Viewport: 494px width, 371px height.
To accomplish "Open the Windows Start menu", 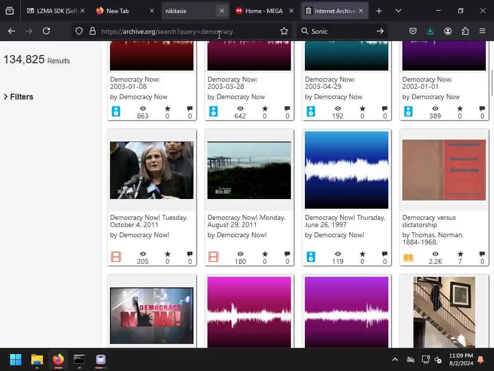I will pos(15,359).
